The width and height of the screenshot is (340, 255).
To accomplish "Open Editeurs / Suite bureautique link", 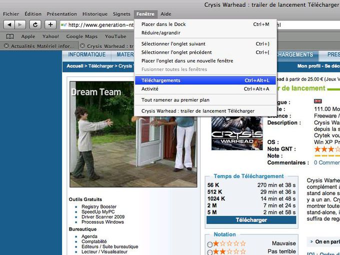I will coord(109,246).
